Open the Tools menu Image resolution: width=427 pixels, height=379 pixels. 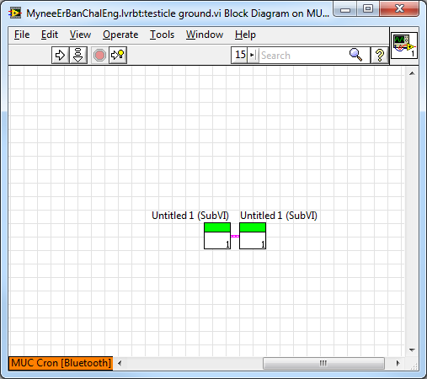click(x=162, y=35)
